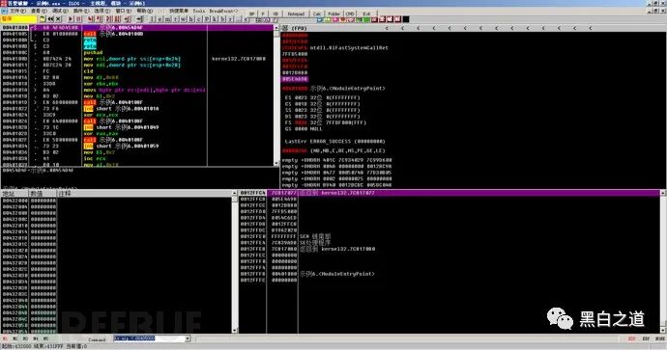The width and height of the screenshot is (667, 350).
Task: Open Source window with the S icon
Action: (x=246, y=19)
